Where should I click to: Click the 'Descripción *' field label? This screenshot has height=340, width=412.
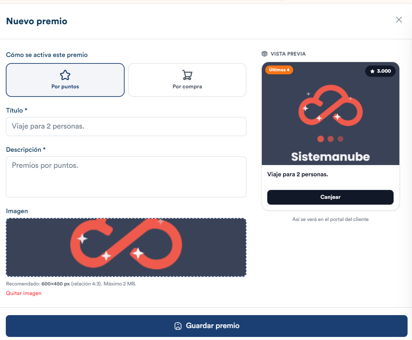point(26,150)
